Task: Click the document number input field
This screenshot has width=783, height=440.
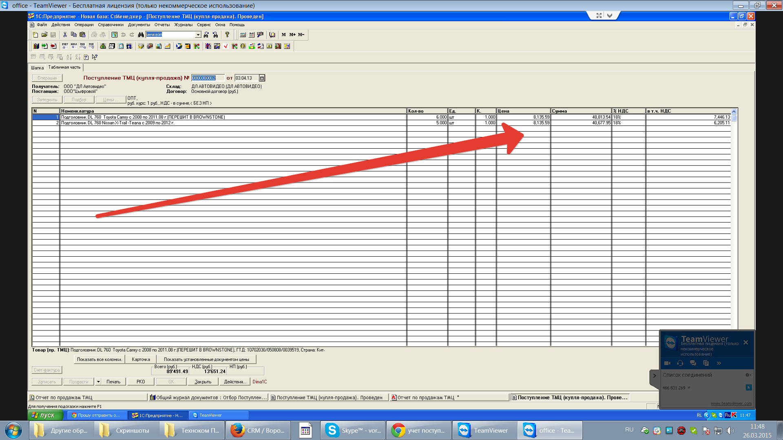Action: click(208, 78)
